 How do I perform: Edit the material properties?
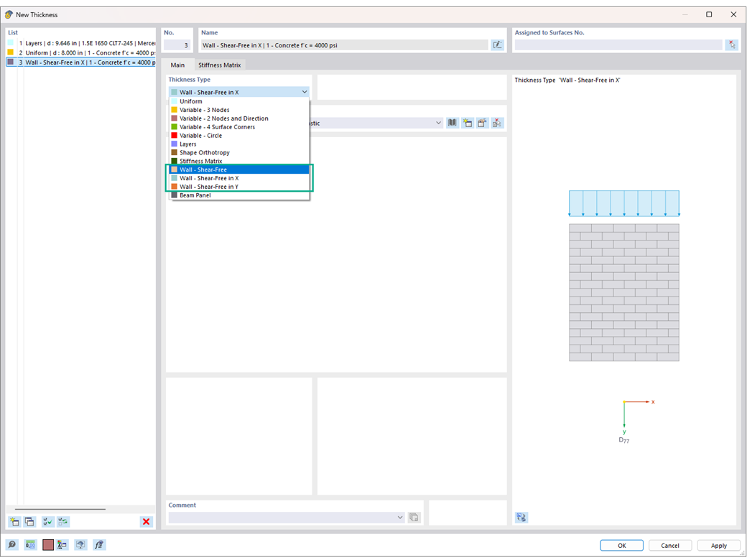coord(482,123)
